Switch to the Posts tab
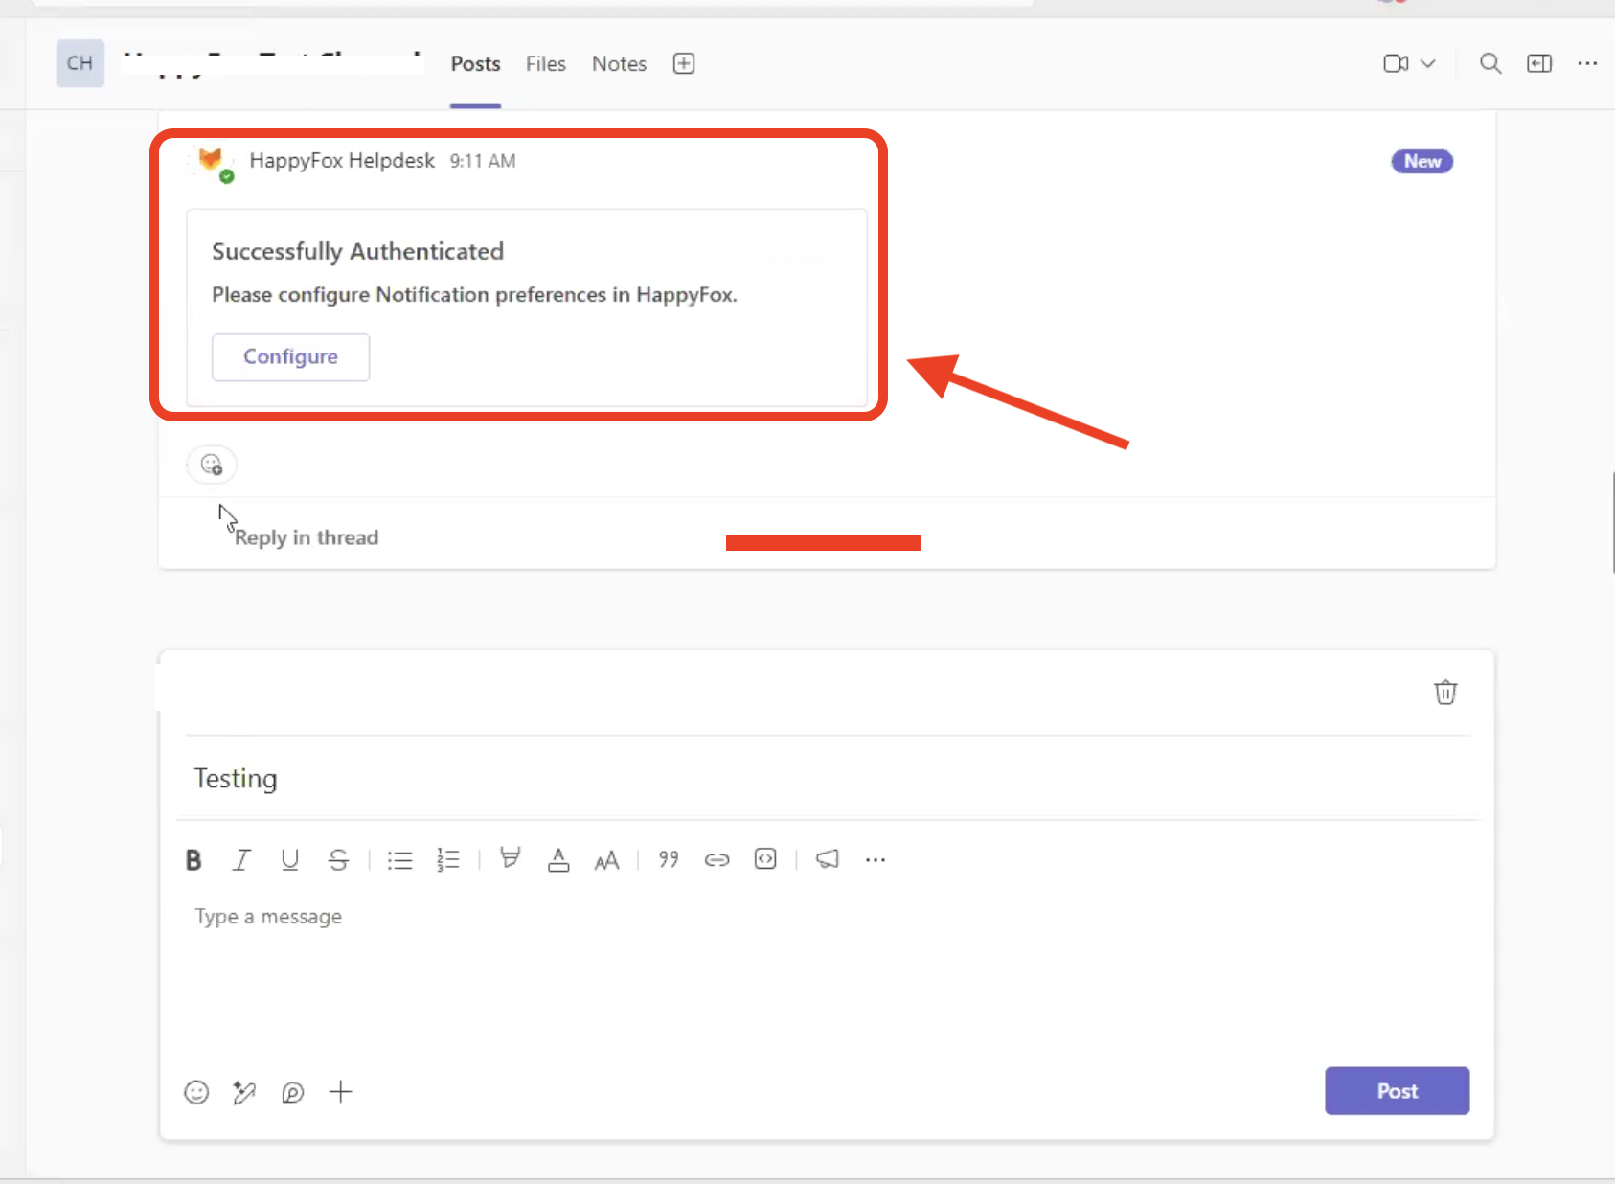Screen dimensions: 1615x1184 point(475,63)
